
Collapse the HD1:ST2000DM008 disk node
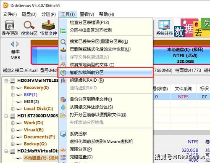6,116
